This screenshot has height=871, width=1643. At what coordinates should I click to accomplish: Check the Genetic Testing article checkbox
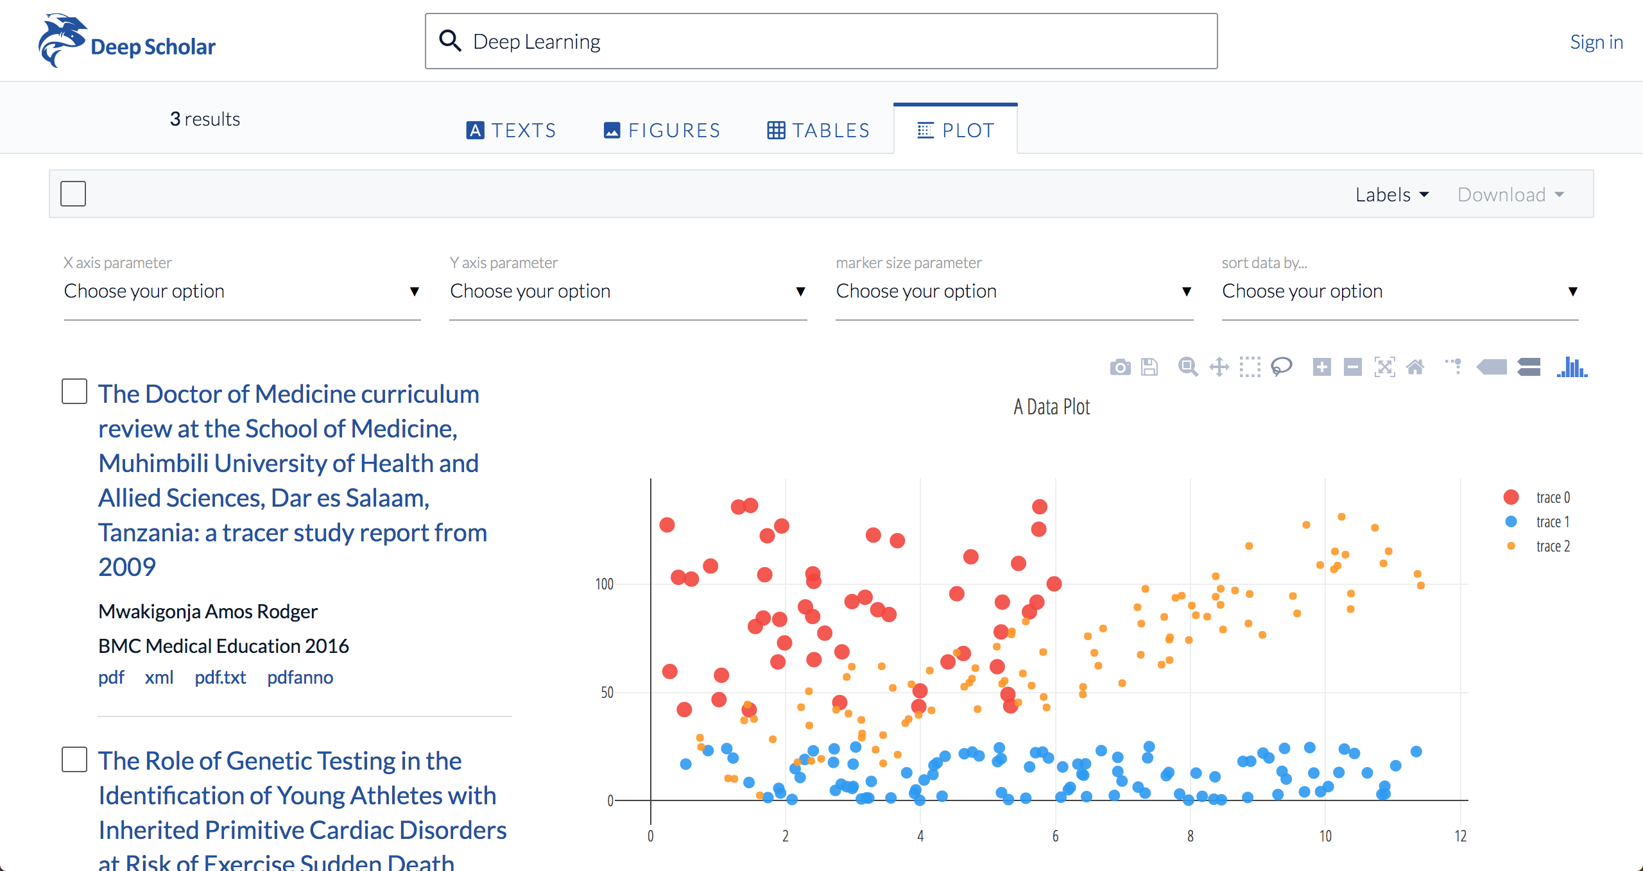[74, 759]
